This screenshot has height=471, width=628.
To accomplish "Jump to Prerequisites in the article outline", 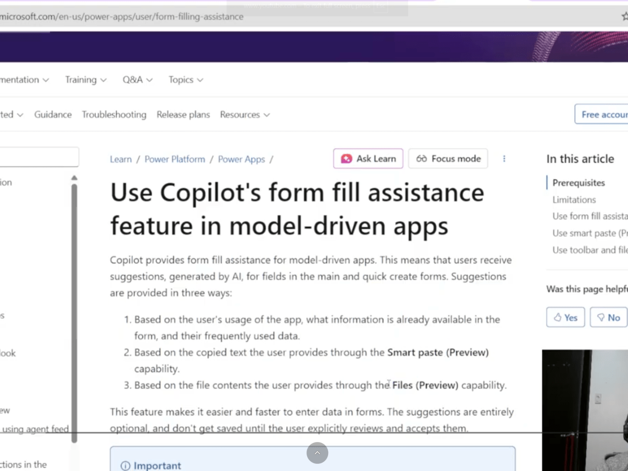I will (578, 183).
